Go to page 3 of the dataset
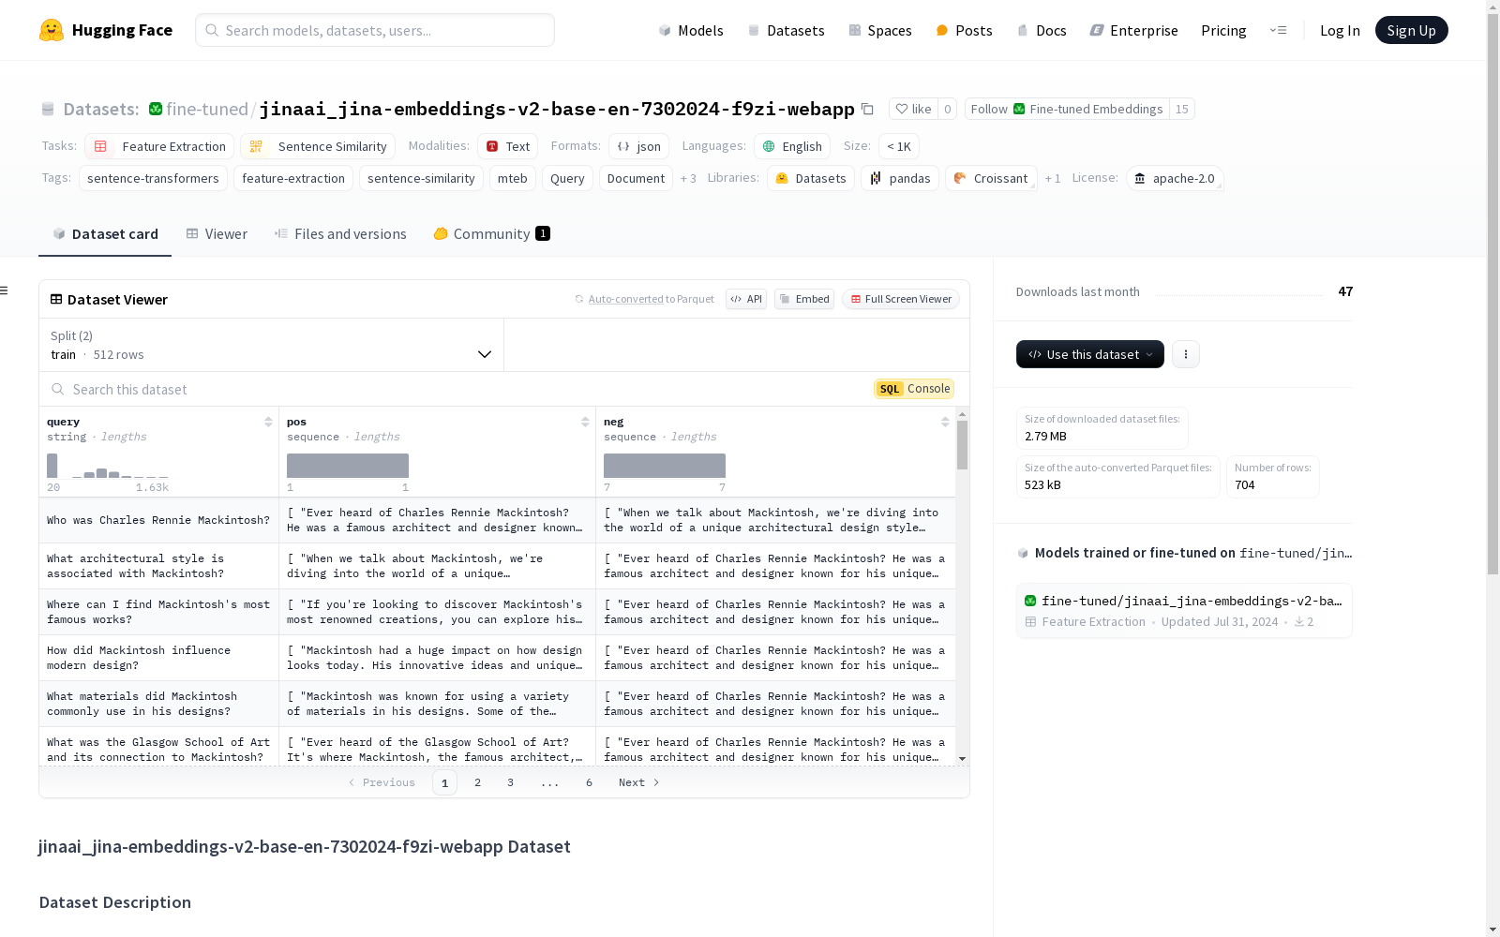 [x=510, y=782]
